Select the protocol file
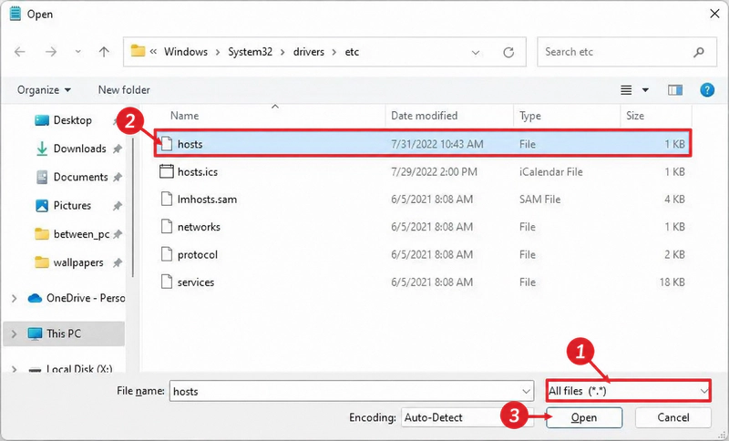This screenshot has height=441, width=729. (x=423, y=254)
